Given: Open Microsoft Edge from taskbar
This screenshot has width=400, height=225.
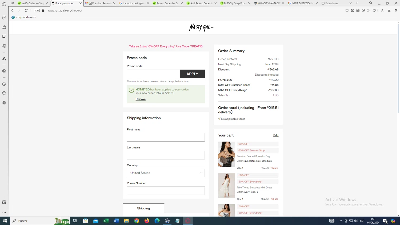Looking at the screenshot, I should tap(157, 221).
